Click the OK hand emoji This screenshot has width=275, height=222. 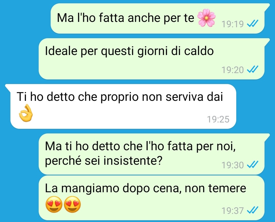tap(26, 113)
